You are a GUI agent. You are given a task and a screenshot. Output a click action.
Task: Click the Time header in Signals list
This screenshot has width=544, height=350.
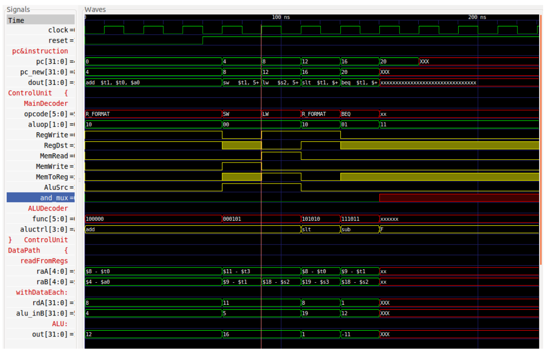(40, 20)
